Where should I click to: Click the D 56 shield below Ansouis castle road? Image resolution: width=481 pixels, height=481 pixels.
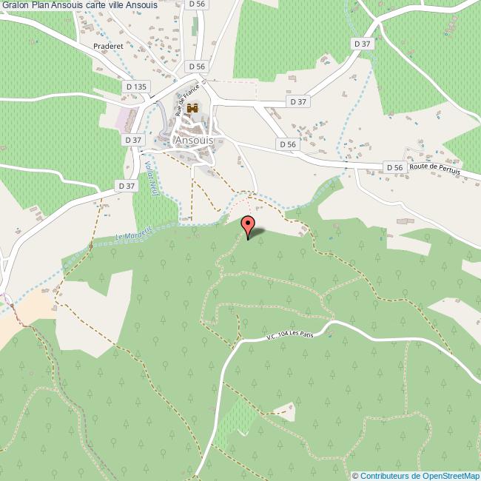point(288,144)
